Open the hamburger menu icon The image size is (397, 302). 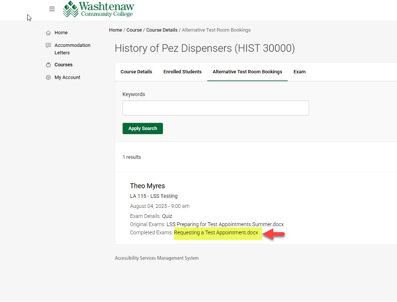tap(52, 9)
